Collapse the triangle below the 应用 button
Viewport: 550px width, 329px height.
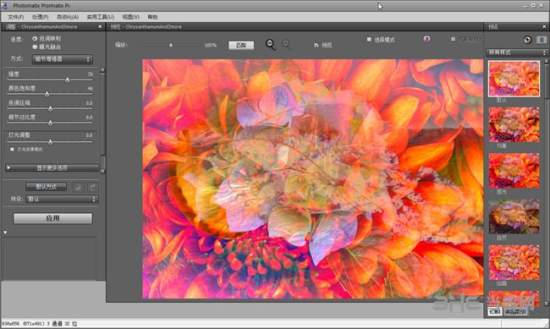pyautogui.click(x=5, y=233)
